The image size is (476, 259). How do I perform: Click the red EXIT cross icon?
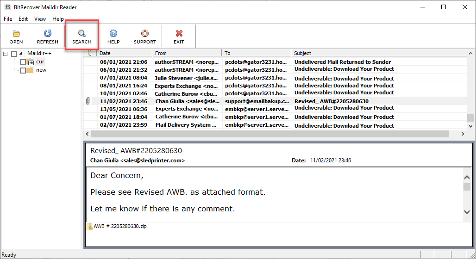point(179,33)
